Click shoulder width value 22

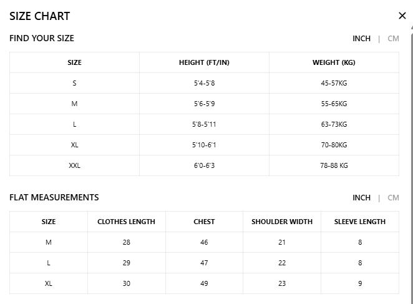[x=282, y=263]
